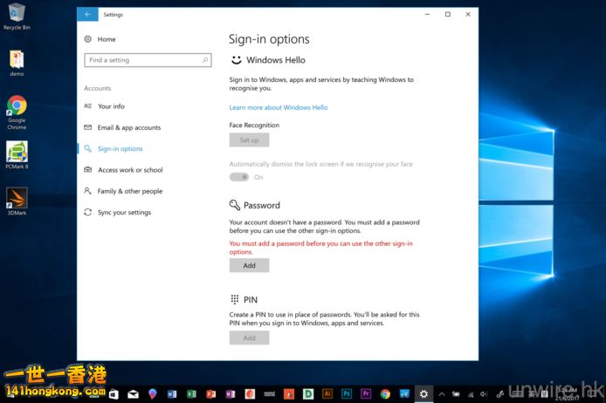
Task: Open Premiere Pro in taskbar
Action: [x=366, y=393]
